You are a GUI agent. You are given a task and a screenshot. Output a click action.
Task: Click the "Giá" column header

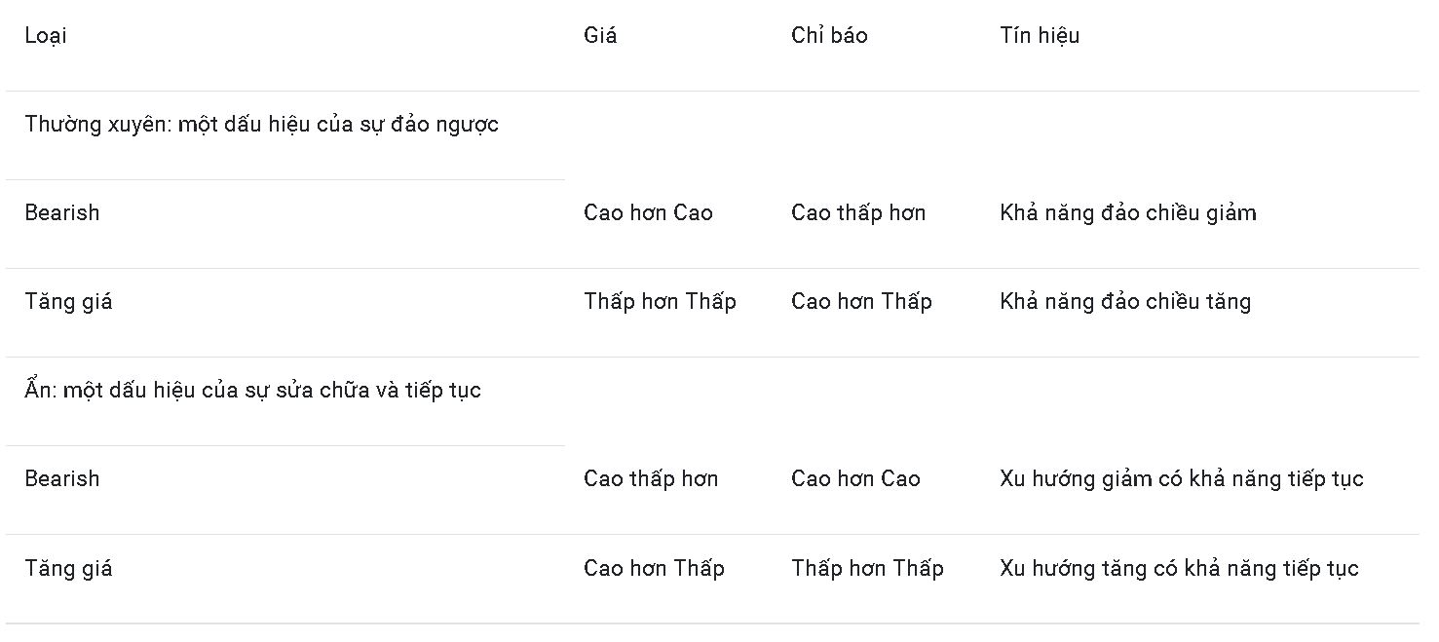point(600,36)
